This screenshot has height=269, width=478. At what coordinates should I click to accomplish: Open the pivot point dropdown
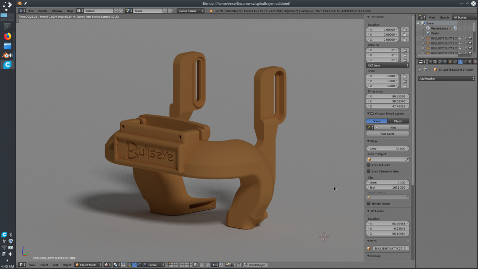[x=117, y=265]
